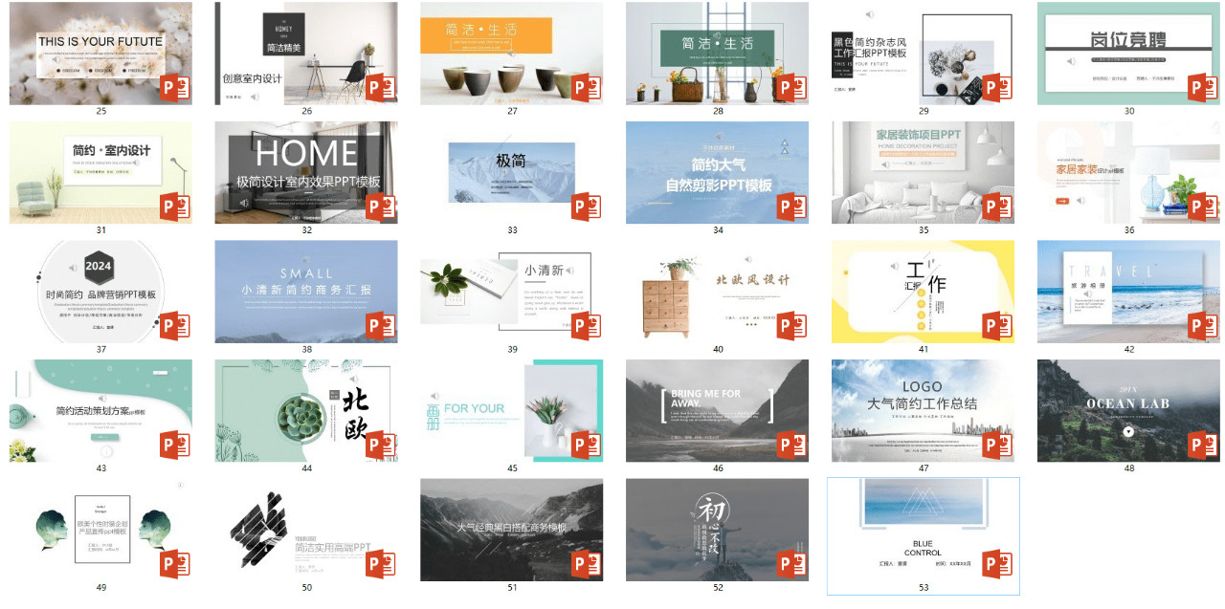This screenshot has height=609, width=1225.
Task: Click the file label '49'
Action: tap(101, 588)
